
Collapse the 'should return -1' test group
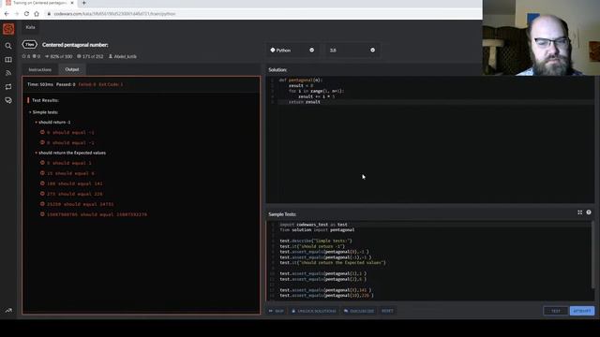click(x=37, y=123)
